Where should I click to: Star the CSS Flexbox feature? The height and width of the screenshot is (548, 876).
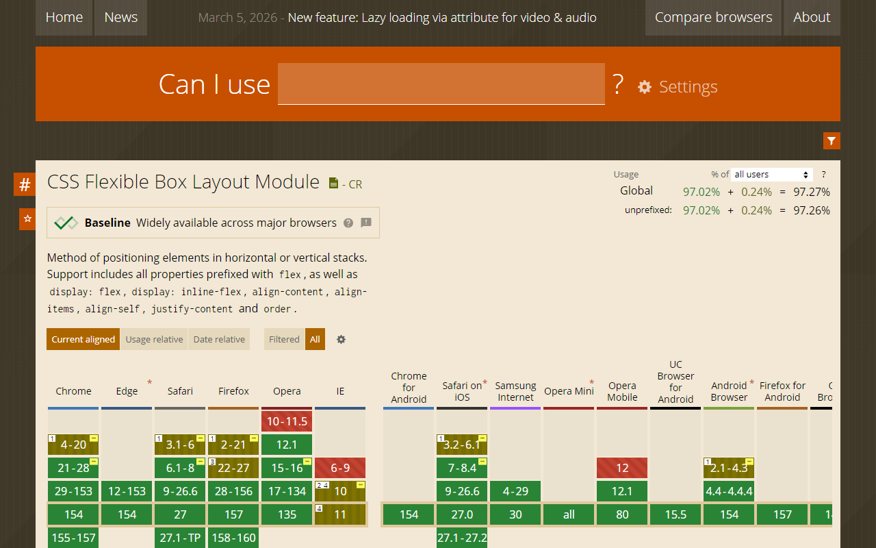click(27, 219)
